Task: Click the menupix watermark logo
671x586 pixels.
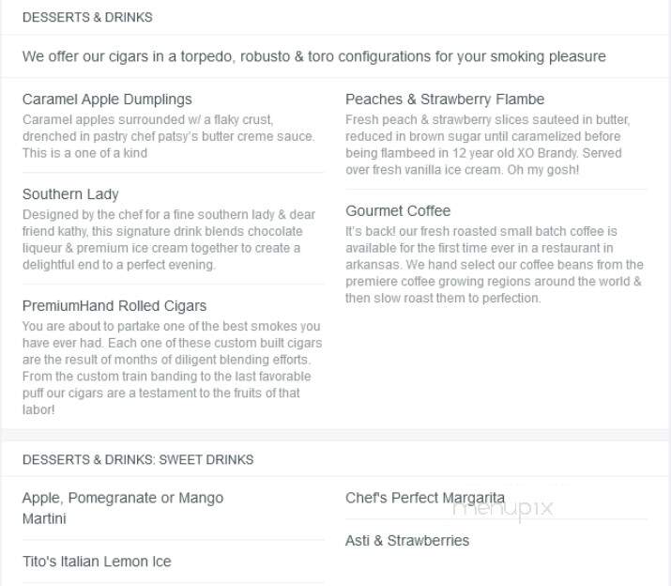Action: [503, 508]
